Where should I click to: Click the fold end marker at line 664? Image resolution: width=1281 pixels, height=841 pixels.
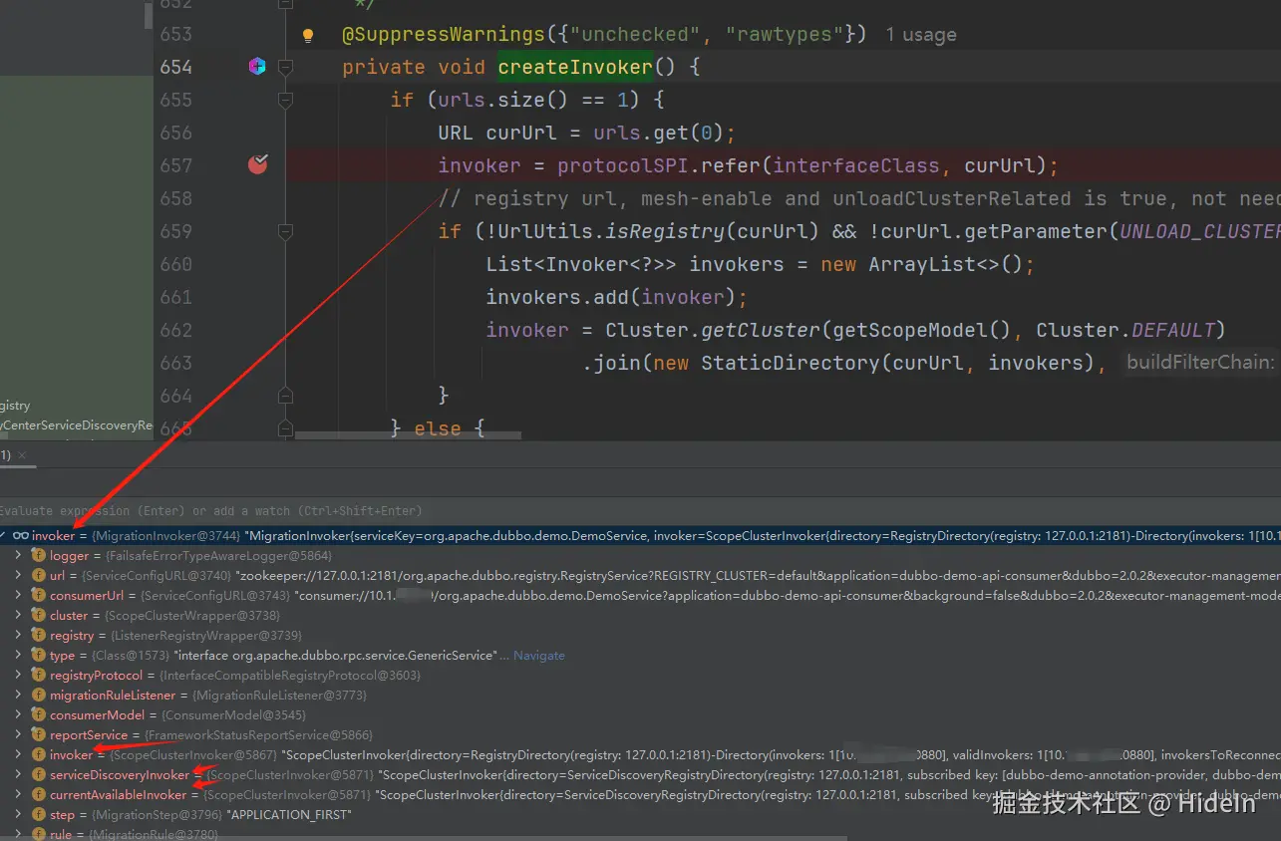pyautogui.click(x=285, y=396)
